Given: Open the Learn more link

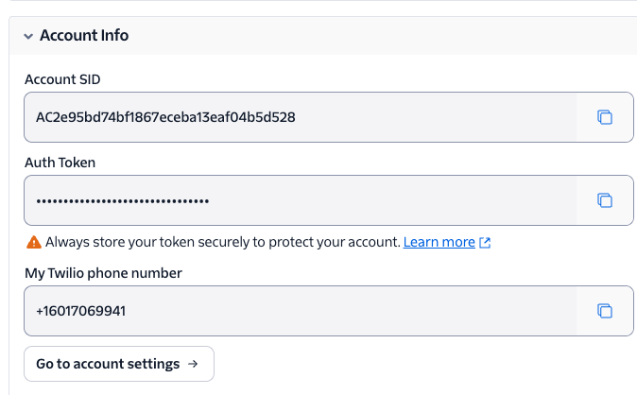Looking at the screenshot, I should [x=439, y=242].
